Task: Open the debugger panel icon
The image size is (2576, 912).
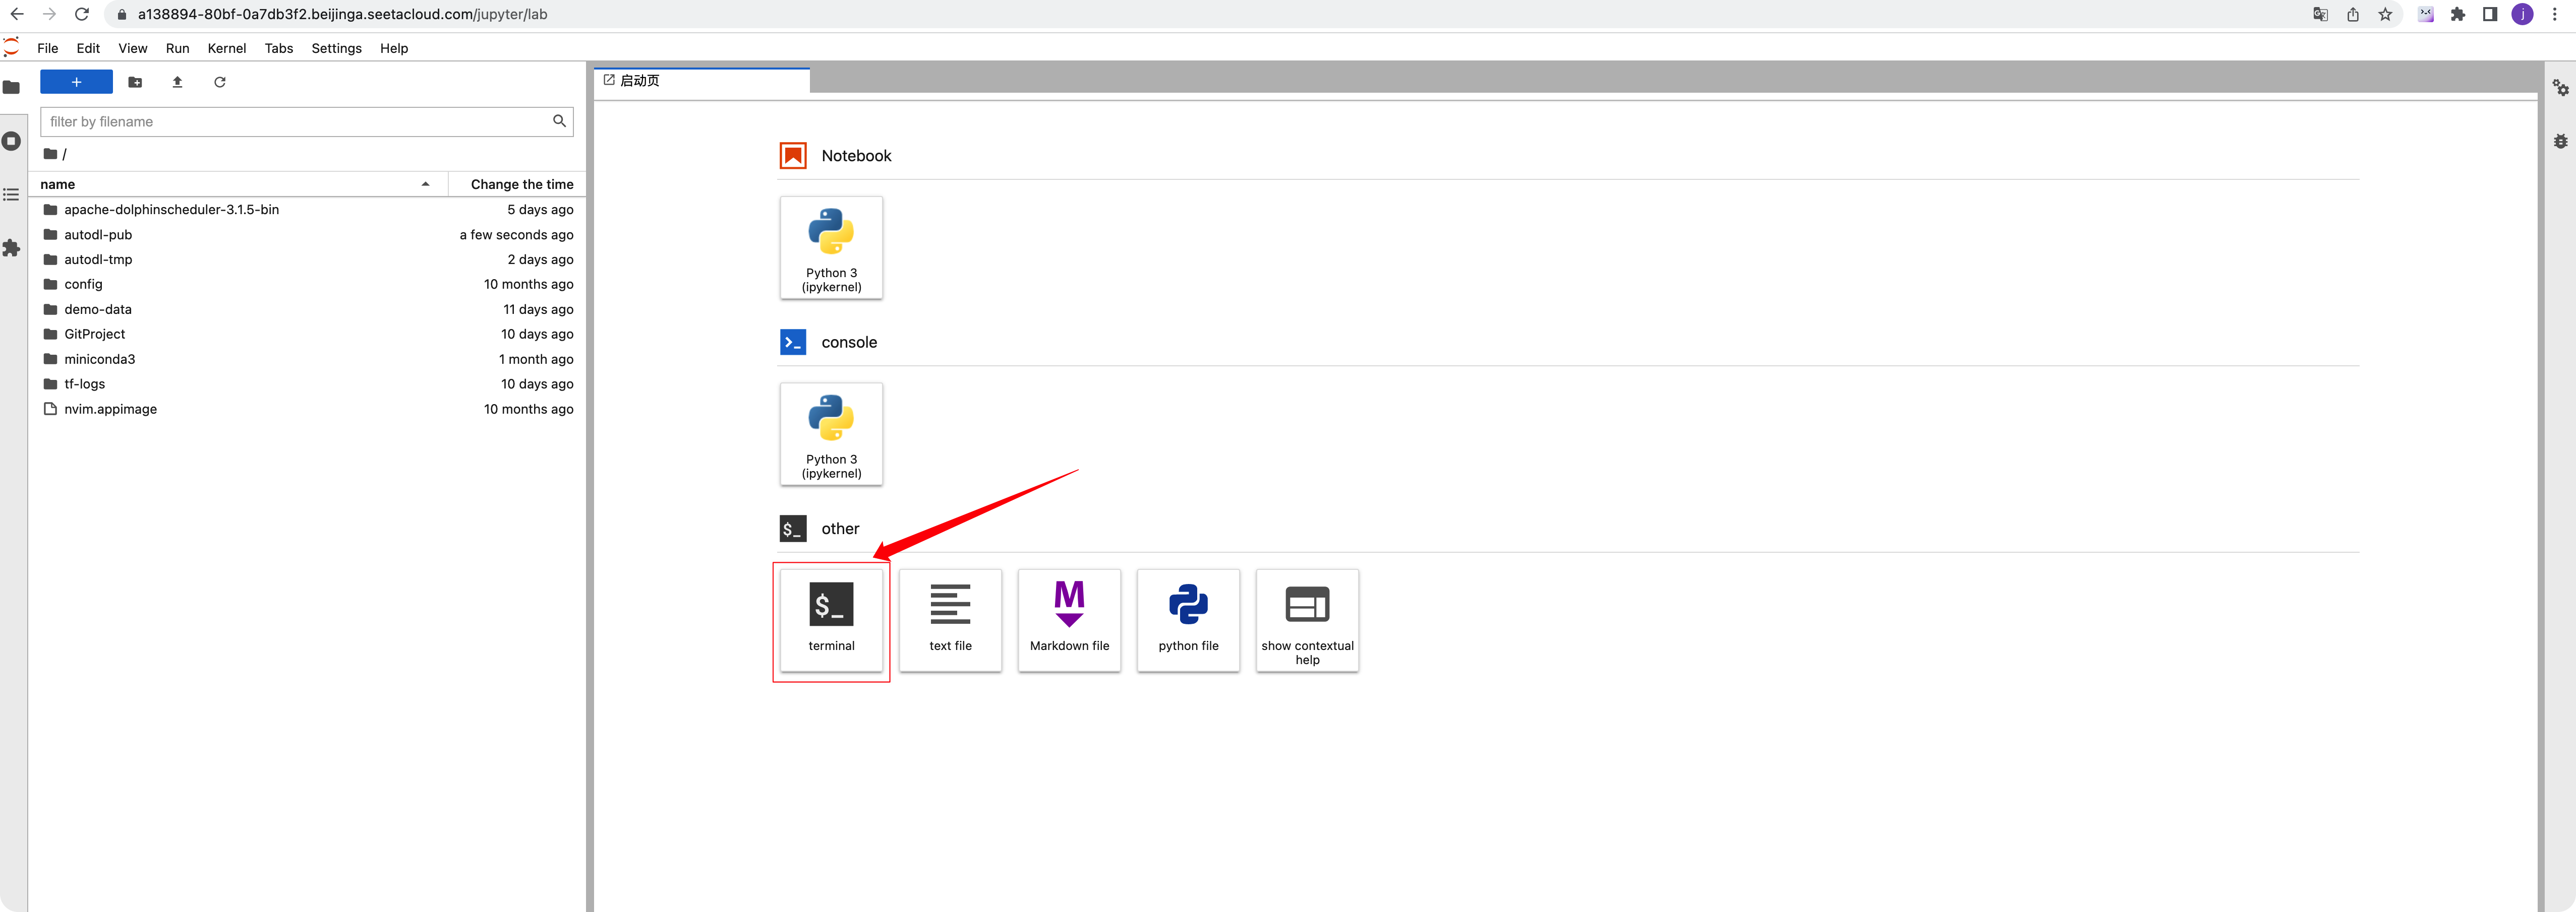Action: click(2561, 141)
